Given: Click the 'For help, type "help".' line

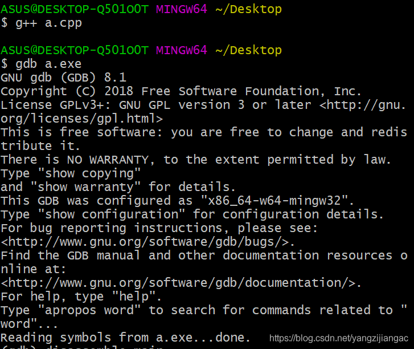Looking at the screenshot, I should 81,297.
